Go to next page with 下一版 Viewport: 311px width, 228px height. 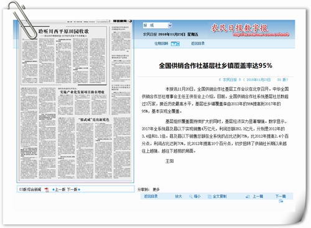72,189
